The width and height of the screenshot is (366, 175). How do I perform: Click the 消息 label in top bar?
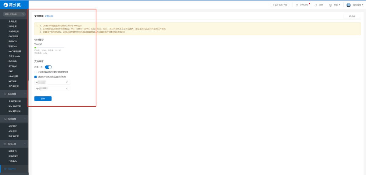[321, 5]
